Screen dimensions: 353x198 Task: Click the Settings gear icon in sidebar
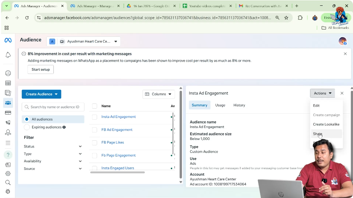click(8, 173)
